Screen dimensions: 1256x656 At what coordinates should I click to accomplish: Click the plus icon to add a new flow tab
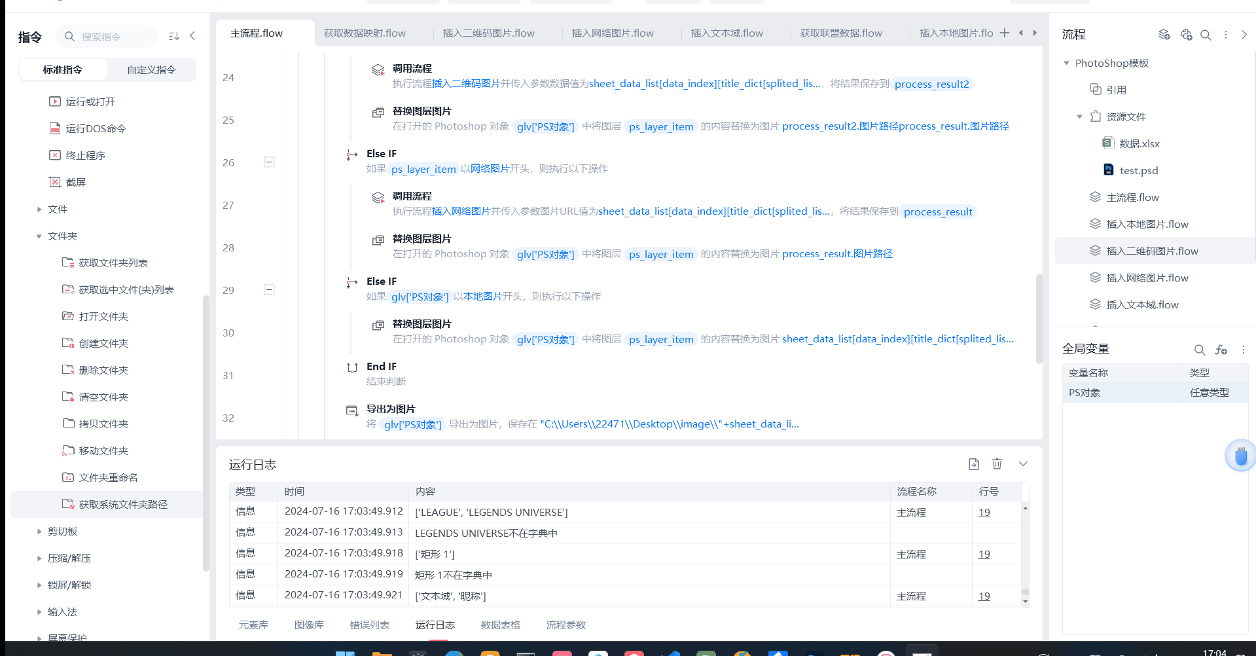1005,33
